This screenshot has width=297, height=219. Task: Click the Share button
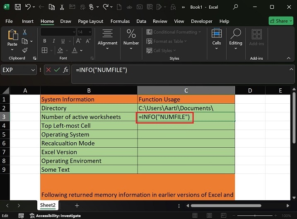click(x=280, y=21)
